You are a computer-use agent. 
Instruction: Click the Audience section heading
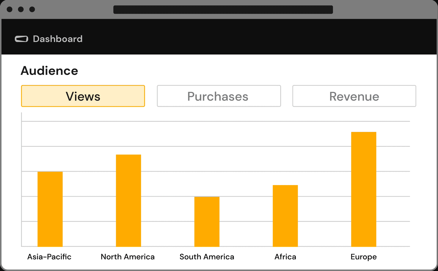tap(49, 71)
